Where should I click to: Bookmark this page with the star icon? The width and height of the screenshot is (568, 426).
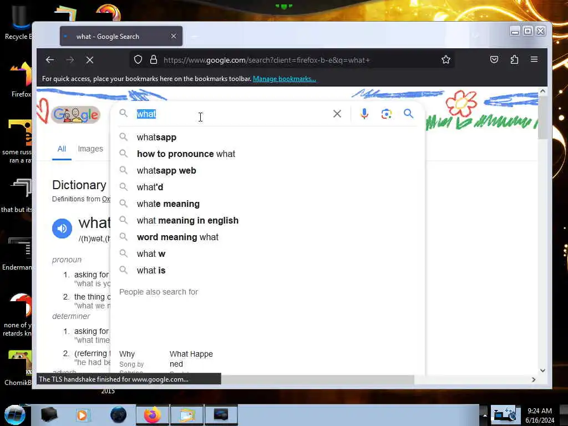click(x=446, y=60)
